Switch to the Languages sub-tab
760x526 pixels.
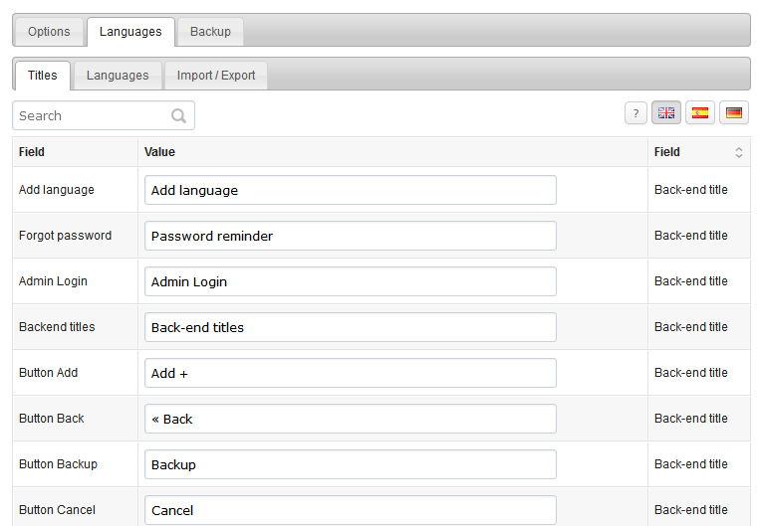[x=118, y=76]
